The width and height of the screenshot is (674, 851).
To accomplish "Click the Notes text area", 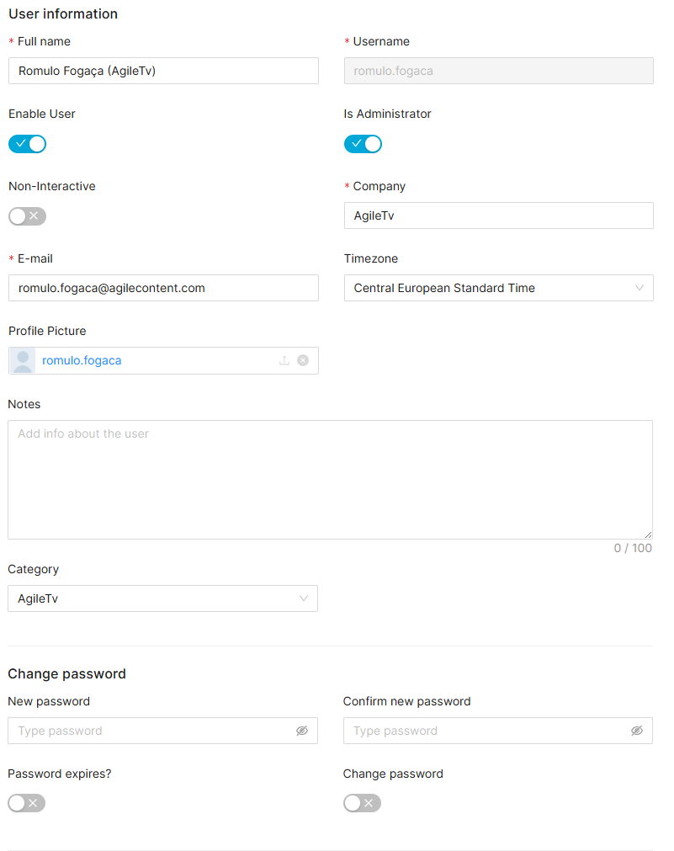I will click(x=330, y=480).
